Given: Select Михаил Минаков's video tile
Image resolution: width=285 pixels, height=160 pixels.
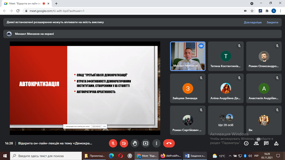Looking at the screenshot, I should 188,56.
